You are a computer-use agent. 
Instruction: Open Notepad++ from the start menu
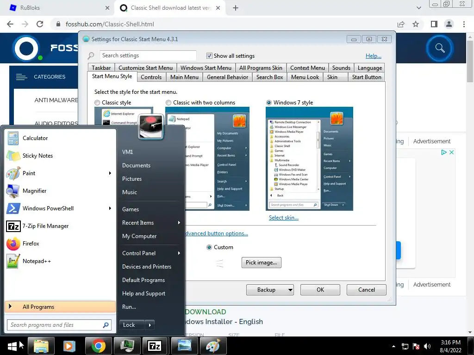point(60,261)
